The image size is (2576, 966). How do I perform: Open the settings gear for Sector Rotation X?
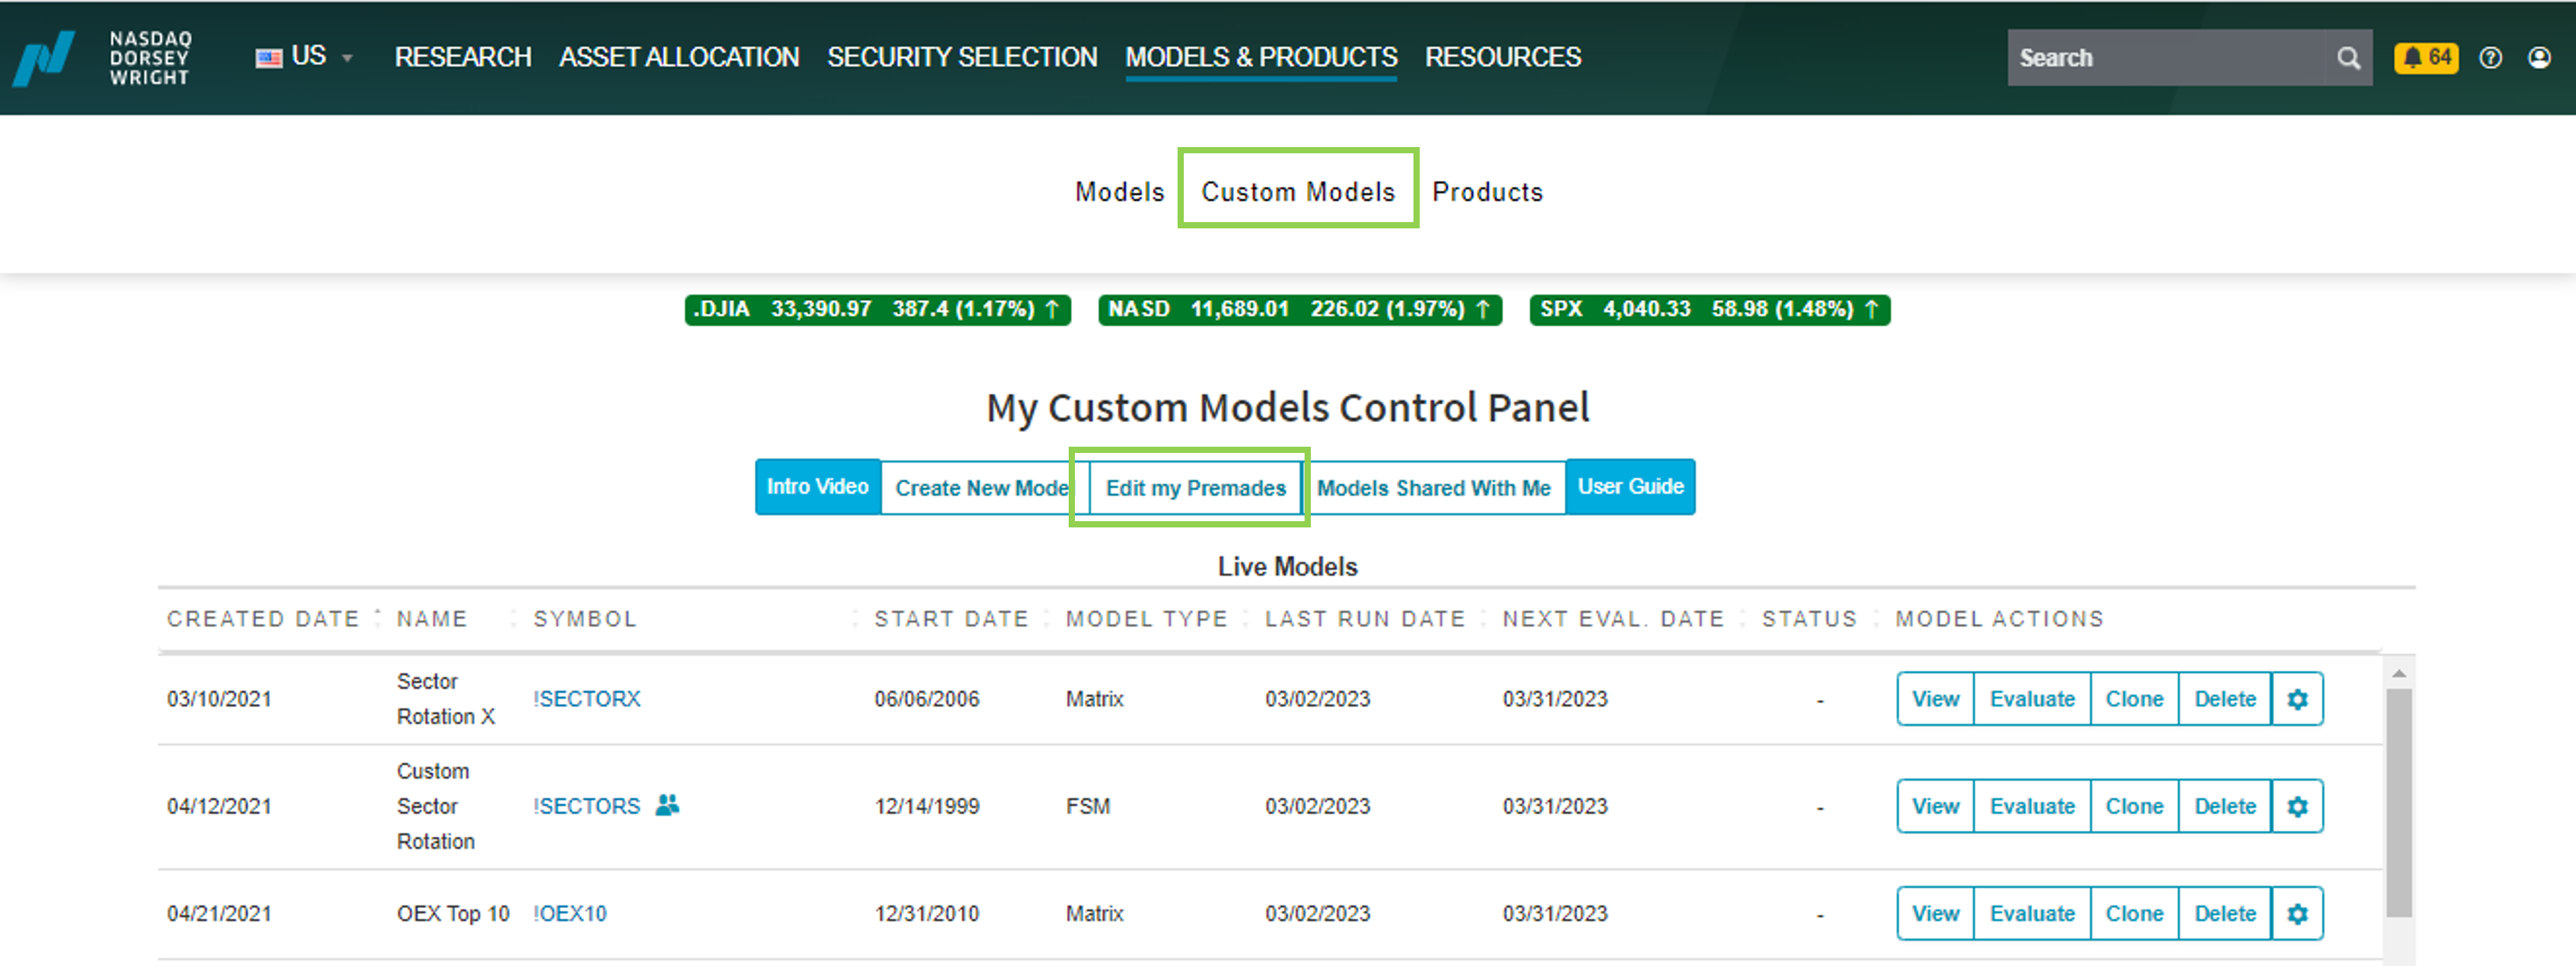click(2297, 699)
